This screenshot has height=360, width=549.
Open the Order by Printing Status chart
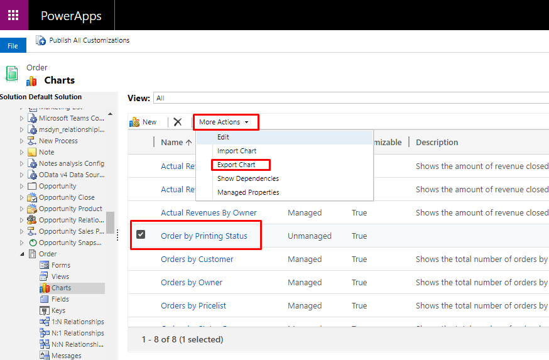coord(204,236)
